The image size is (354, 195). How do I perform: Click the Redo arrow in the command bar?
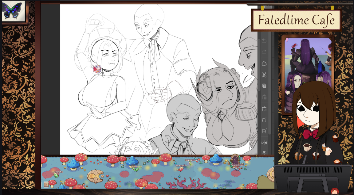[x=264, y=52]
